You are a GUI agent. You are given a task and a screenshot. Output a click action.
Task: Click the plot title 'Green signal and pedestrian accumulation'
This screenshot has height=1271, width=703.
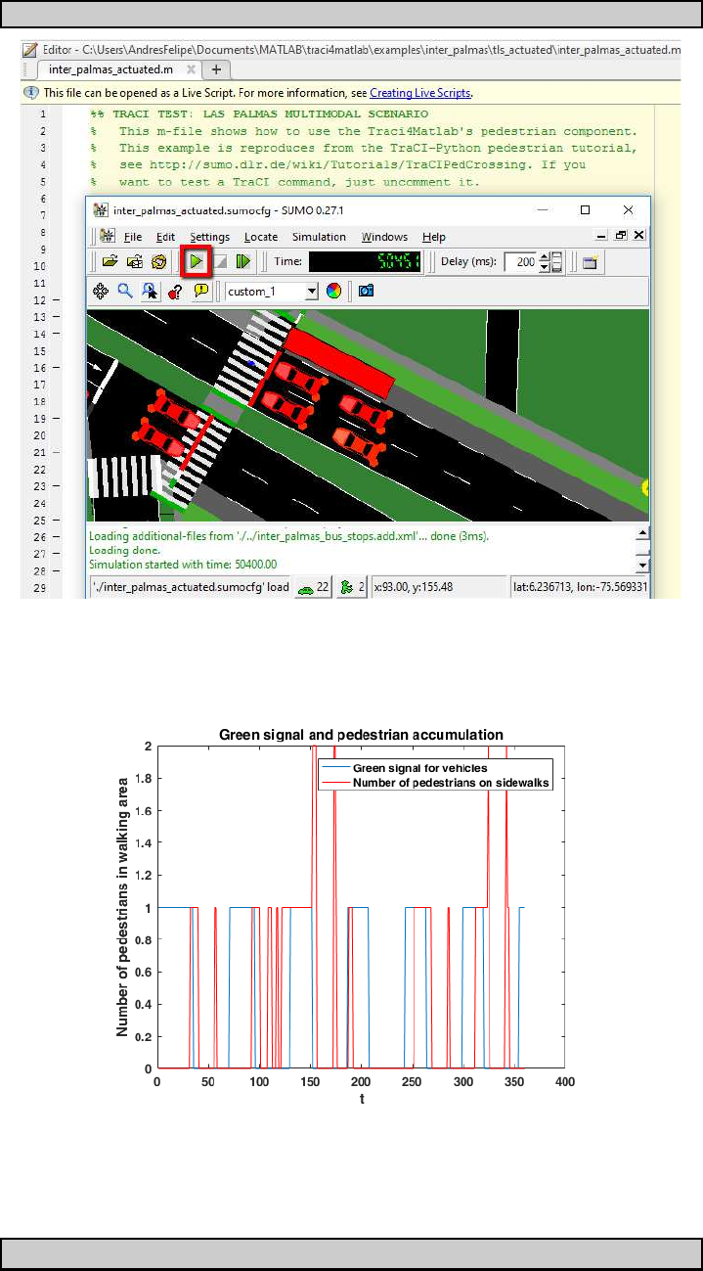[x=361, y=734]
